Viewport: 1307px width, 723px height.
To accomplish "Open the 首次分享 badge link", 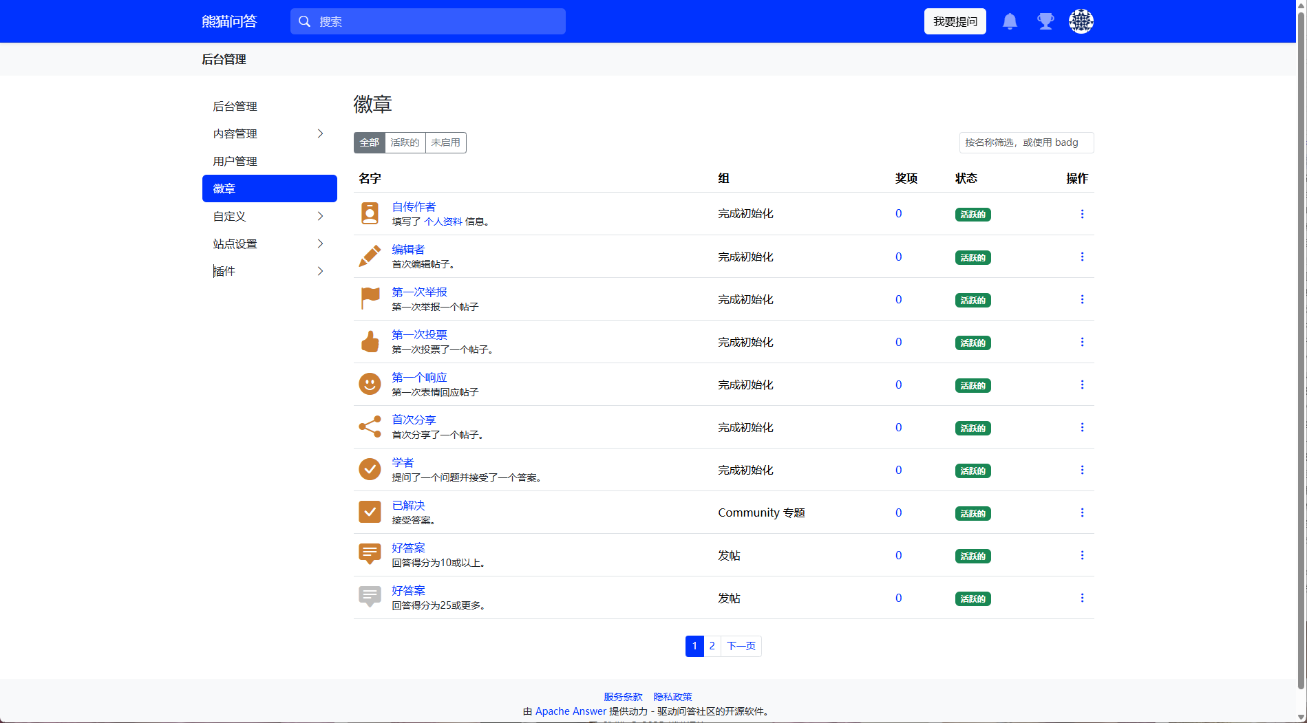I will point(414,420).
